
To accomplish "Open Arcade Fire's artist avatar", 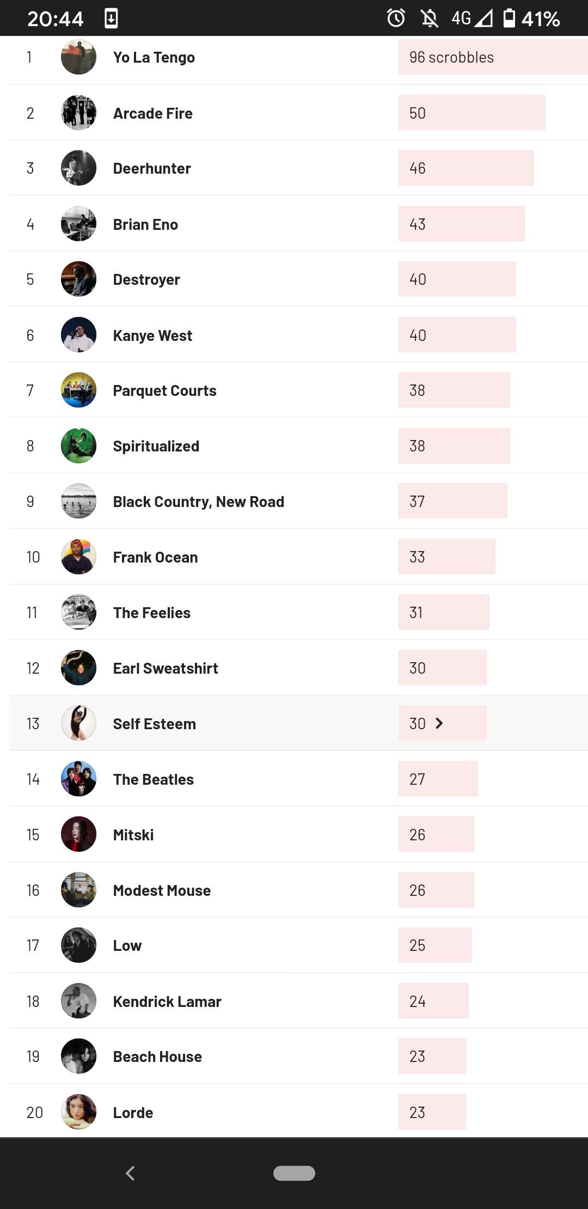I will pos(78,113).
